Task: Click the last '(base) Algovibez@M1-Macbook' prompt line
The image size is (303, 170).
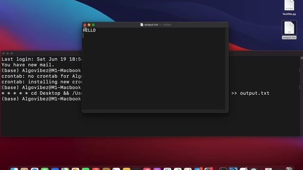Action: (x=41, y=99)
